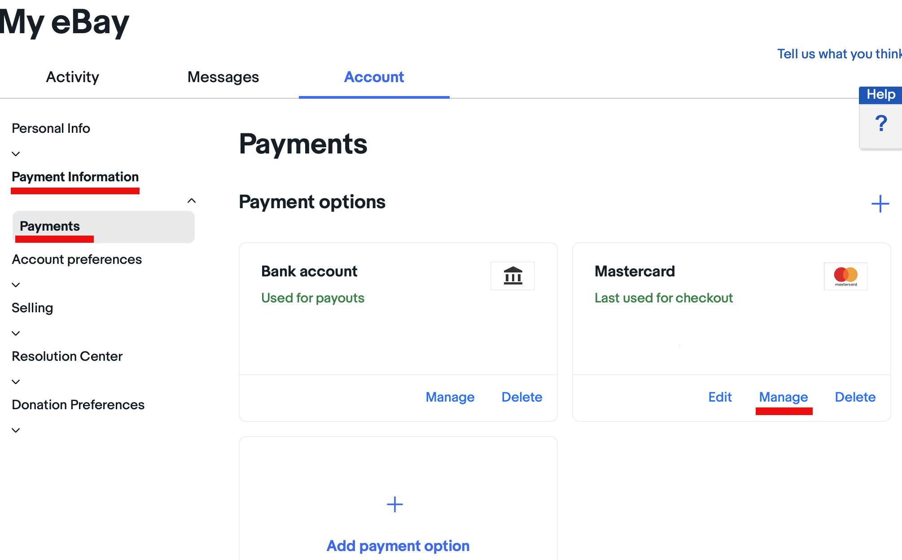The height and width of the screenshot is (560, 902).
Task: Expand the Personal Info section chevron
Action: click(16, 154)
